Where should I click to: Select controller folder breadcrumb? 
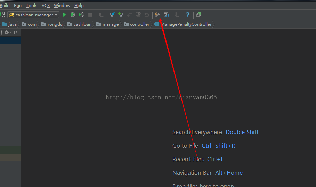pos(137,24)
